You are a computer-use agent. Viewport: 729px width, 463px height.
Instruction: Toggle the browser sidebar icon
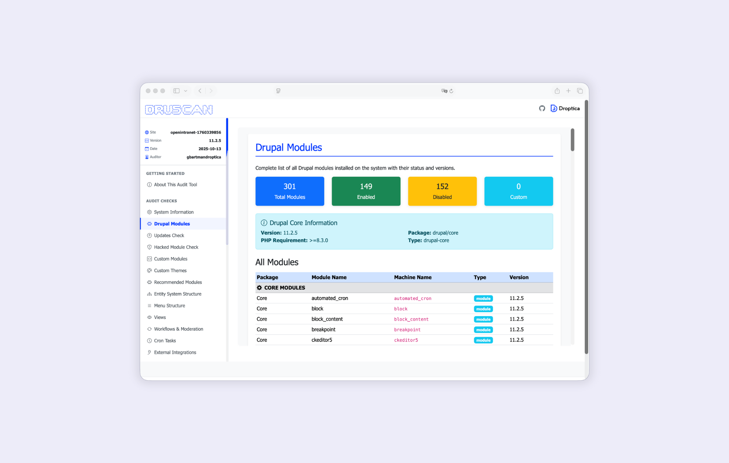176,91
